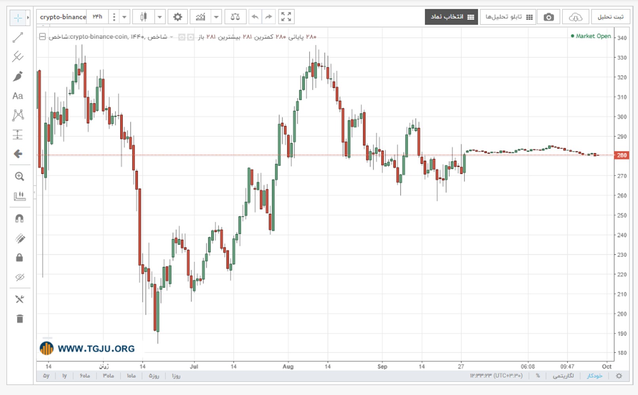Select the trend line drawing tool
Screen dimensions: 638x395
(18, 38)
